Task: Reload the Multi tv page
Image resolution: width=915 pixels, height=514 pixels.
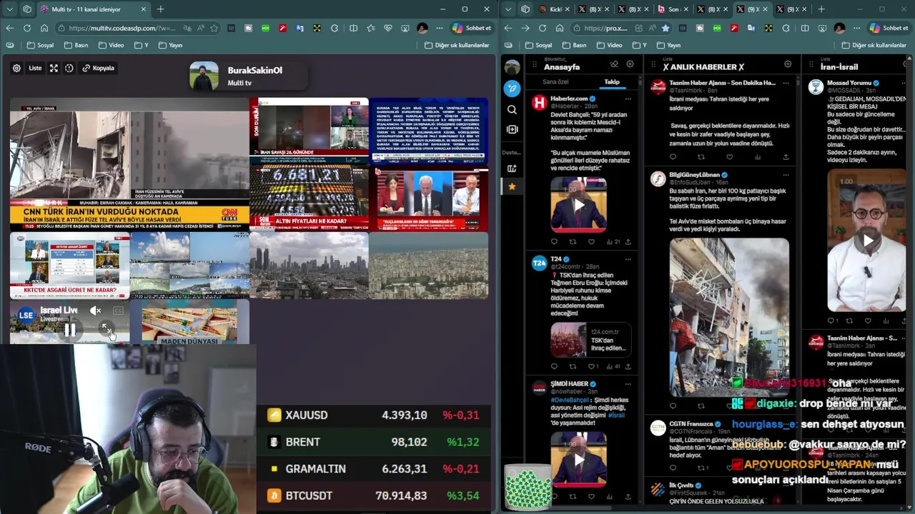Action: tap(27, 28)
